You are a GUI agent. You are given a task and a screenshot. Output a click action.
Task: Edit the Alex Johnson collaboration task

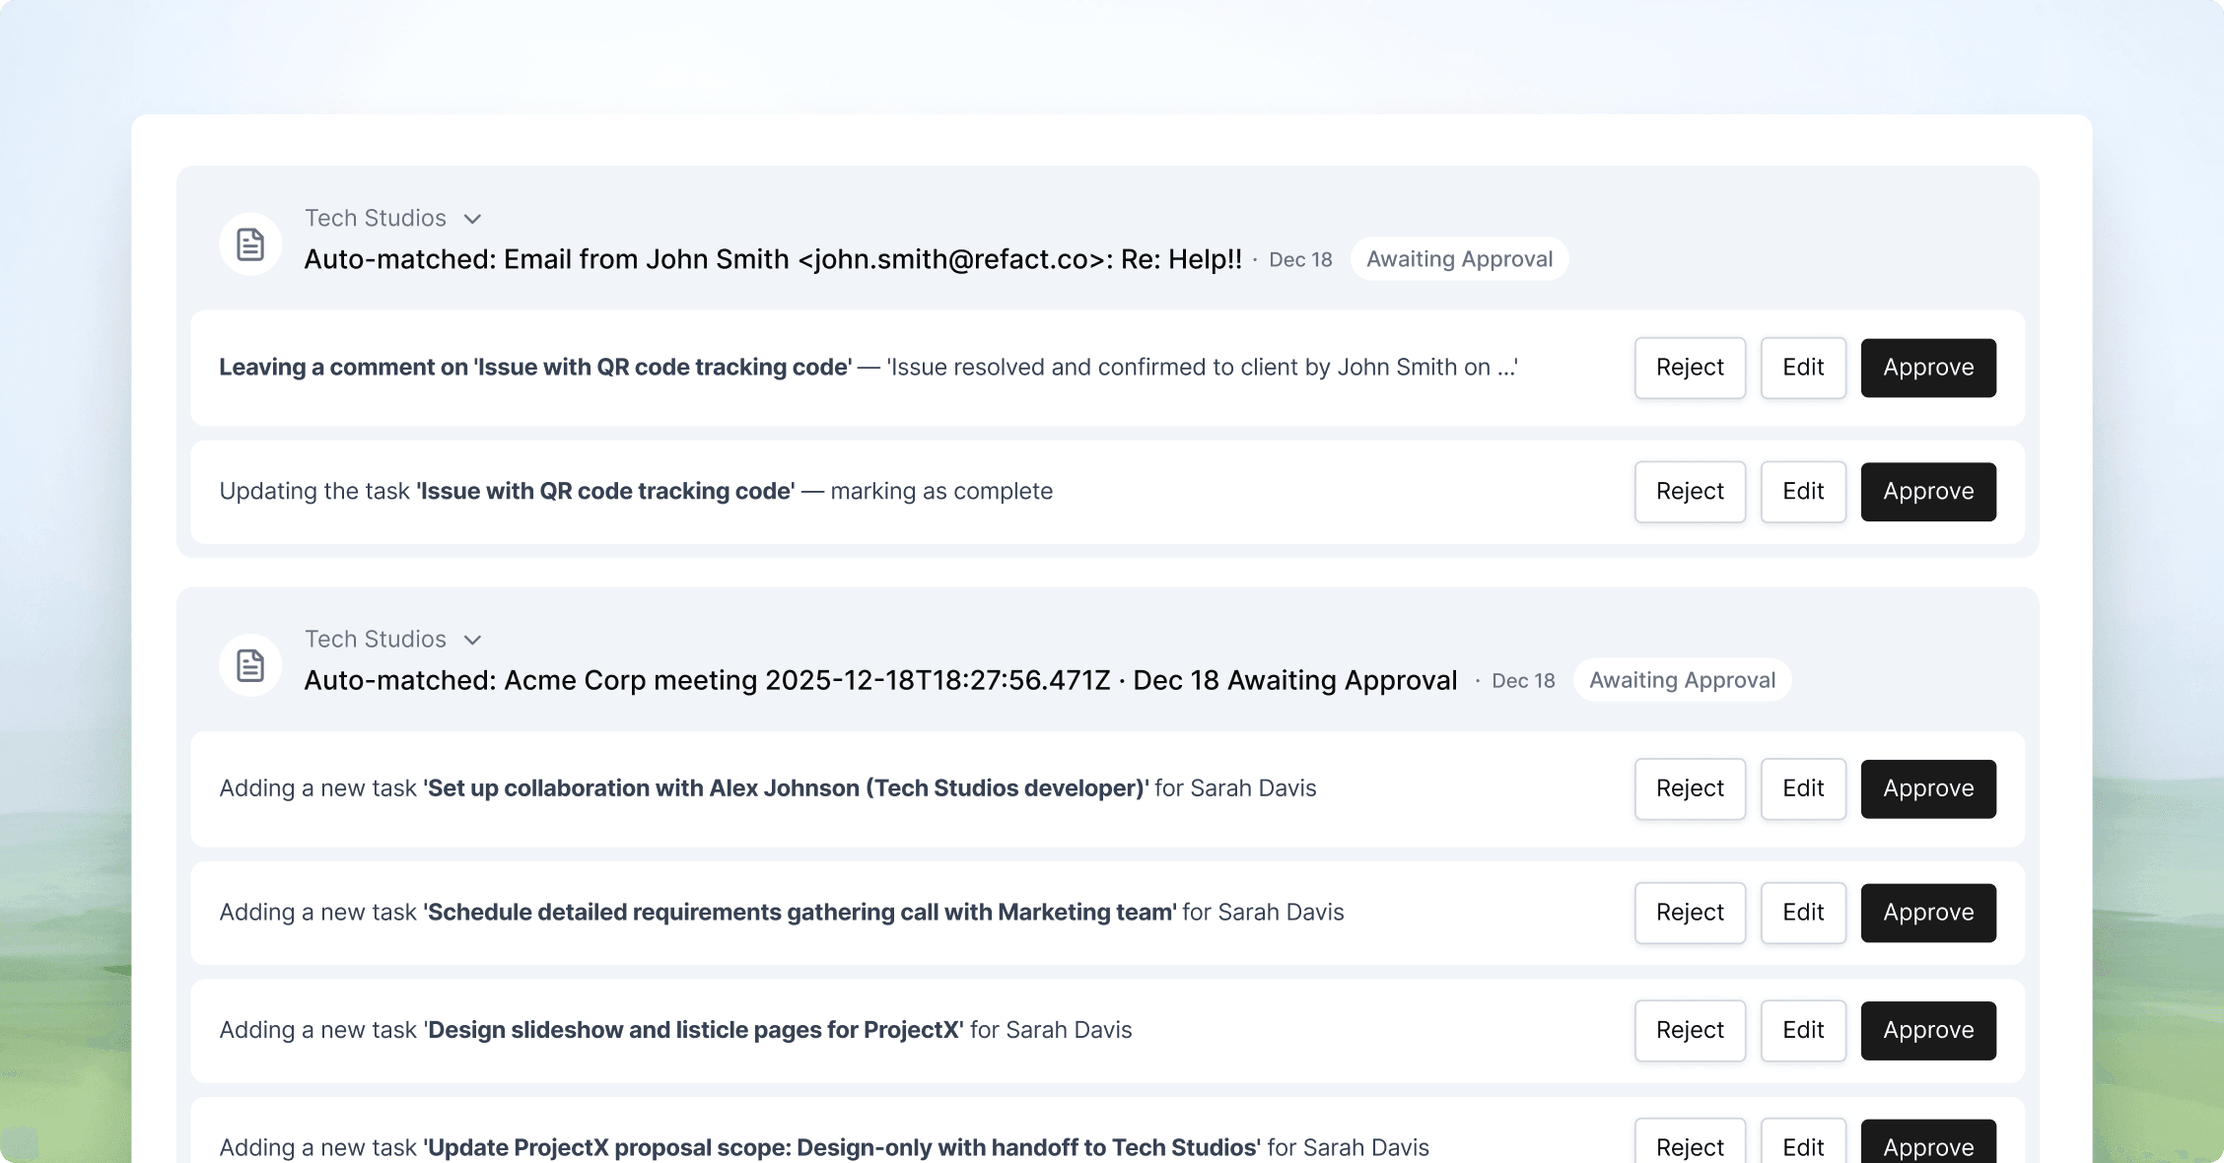pos(1802,788)
